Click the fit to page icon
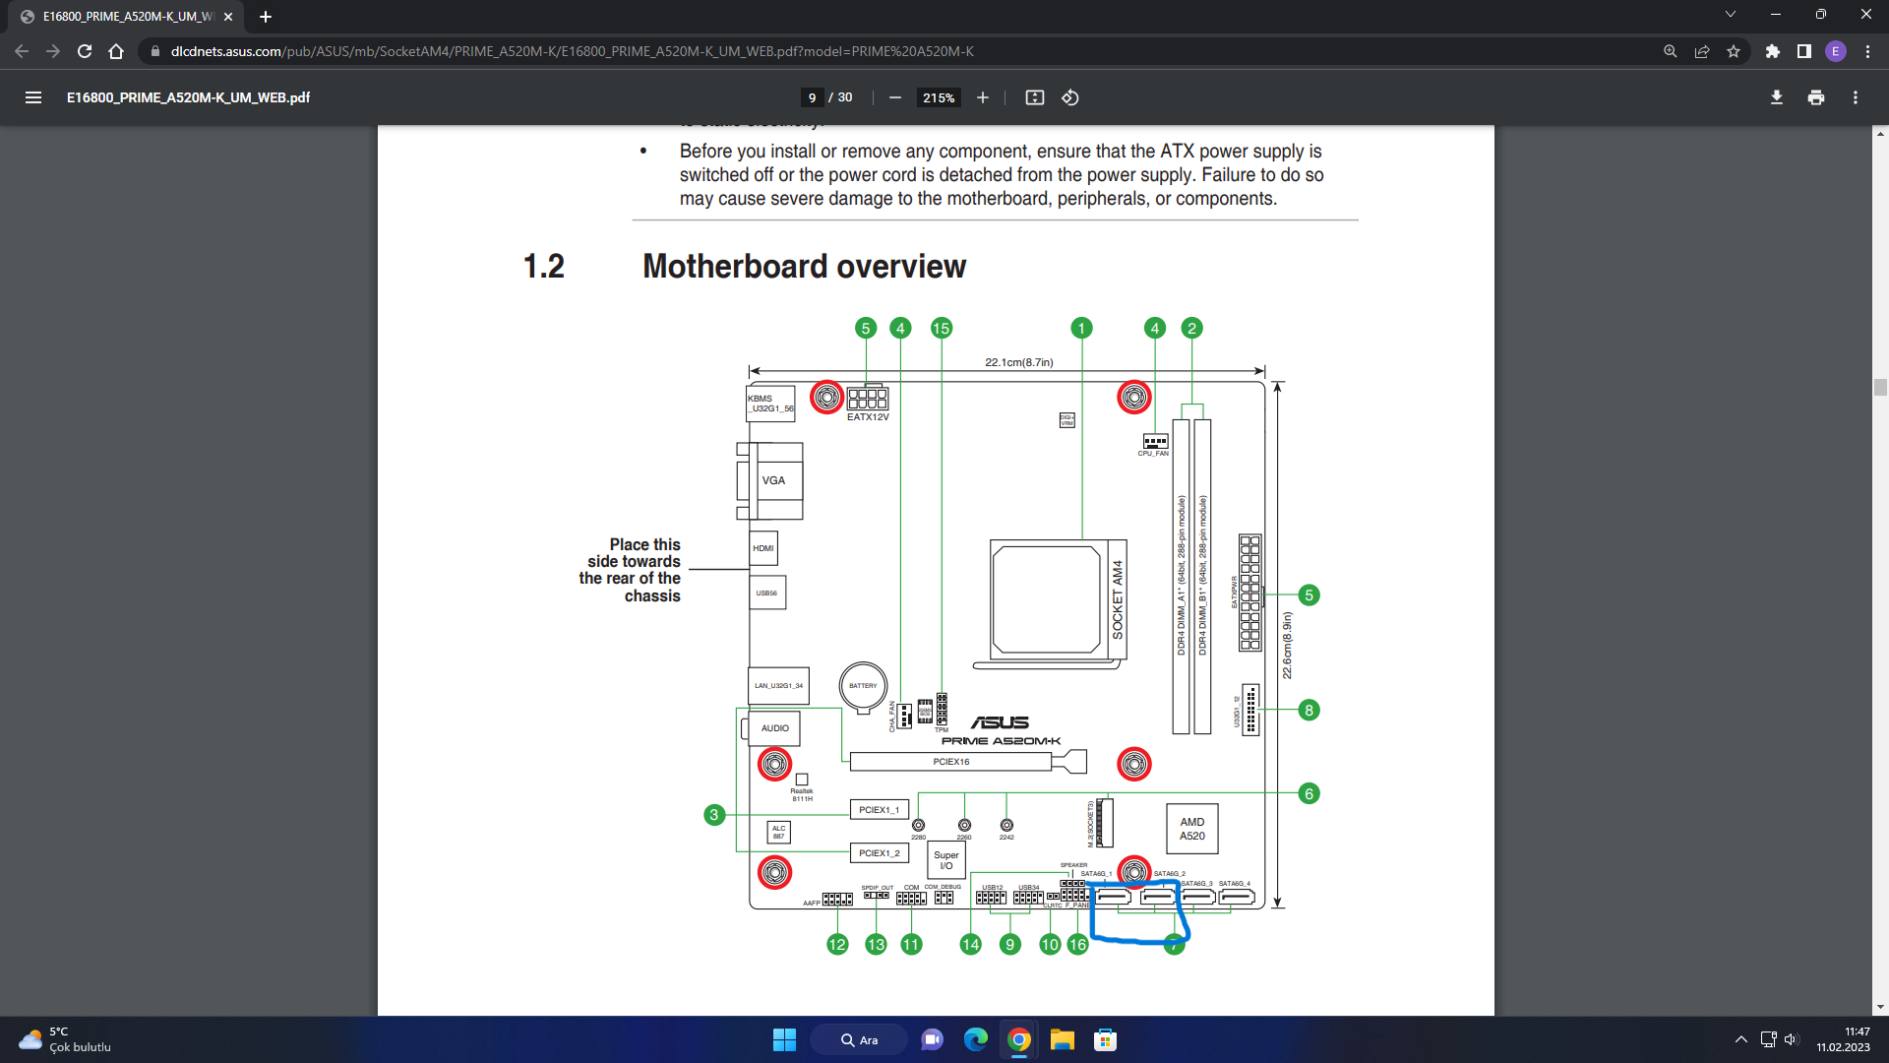The image size is (1889, 1063). 1034,97
